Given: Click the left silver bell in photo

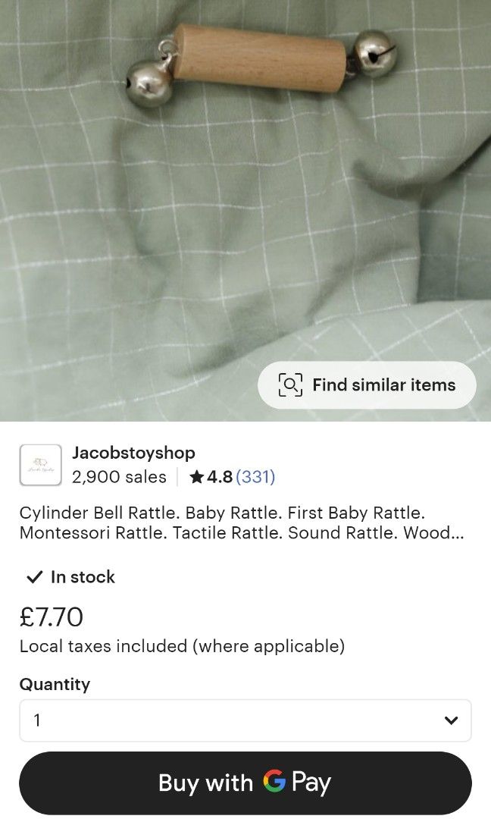Looking at the screenshot, I should coord(149,83).
